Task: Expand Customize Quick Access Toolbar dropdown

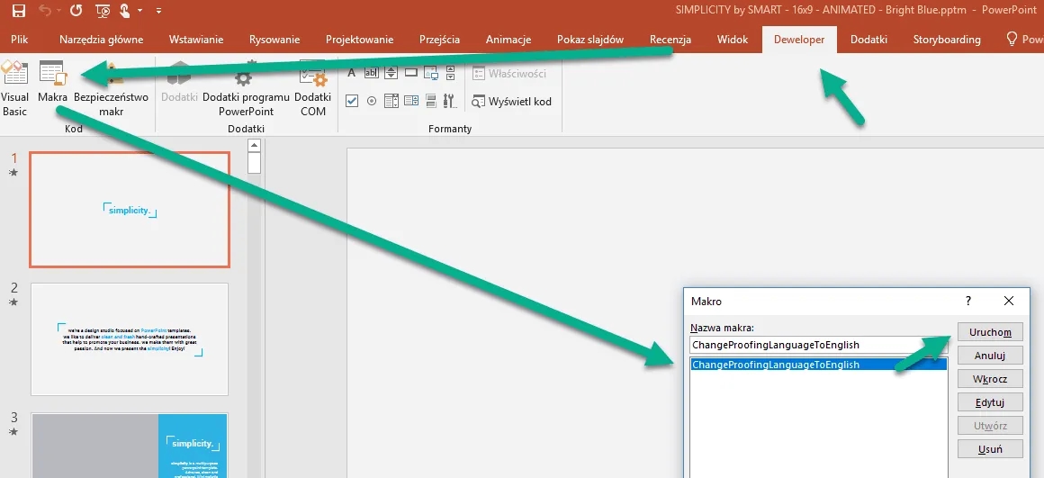Action: [x=159, y=12]
